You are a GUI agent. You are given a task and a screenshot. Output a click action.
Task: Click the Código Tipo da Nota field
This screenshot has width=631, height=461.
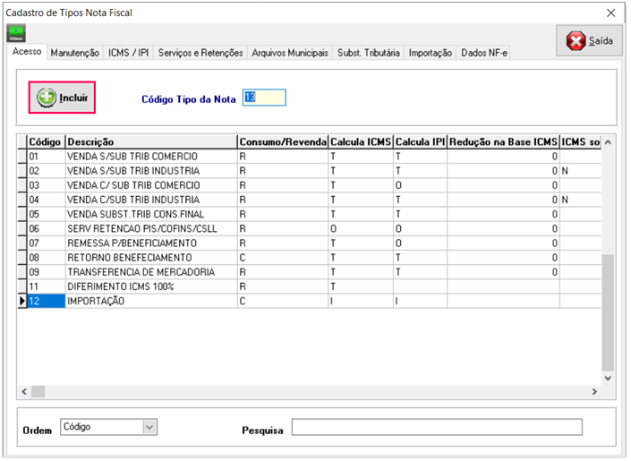coord(264,98)
